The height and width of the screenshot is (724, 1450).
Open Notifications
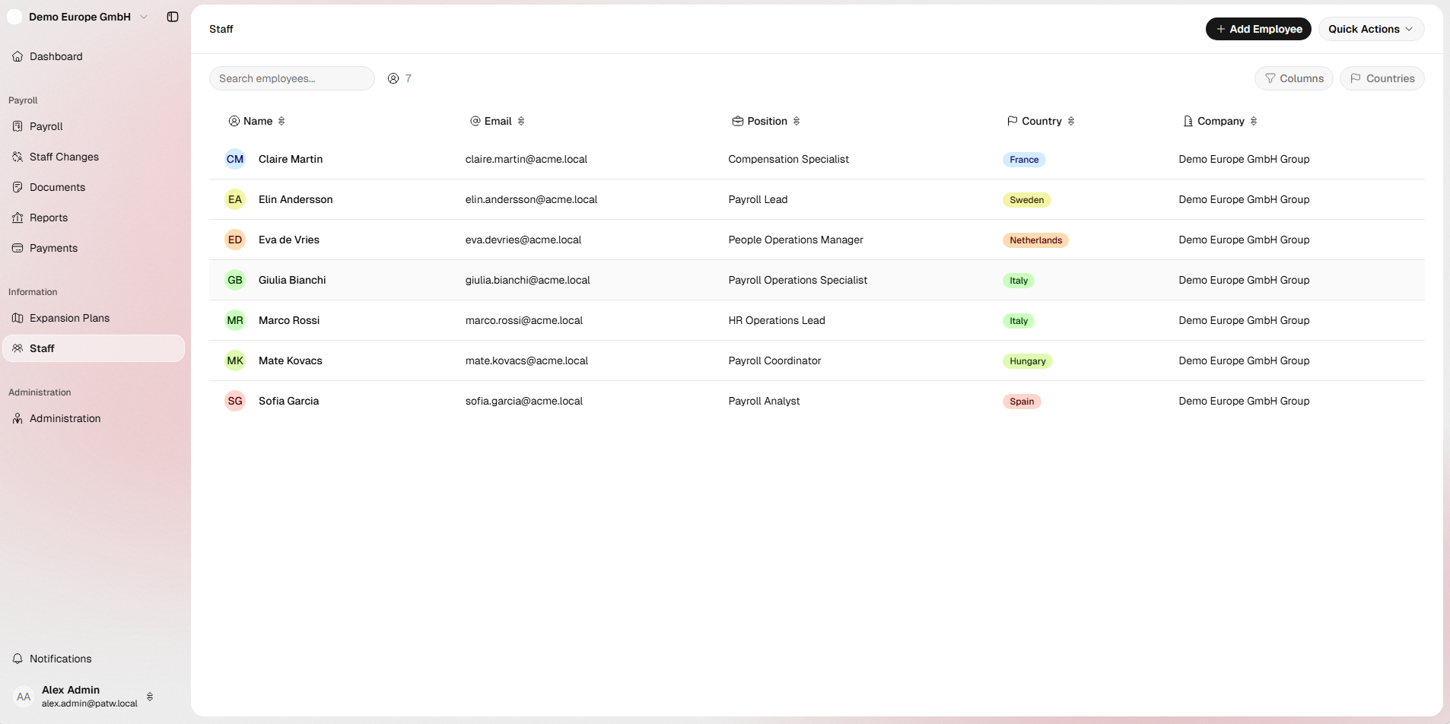[94, 659]
